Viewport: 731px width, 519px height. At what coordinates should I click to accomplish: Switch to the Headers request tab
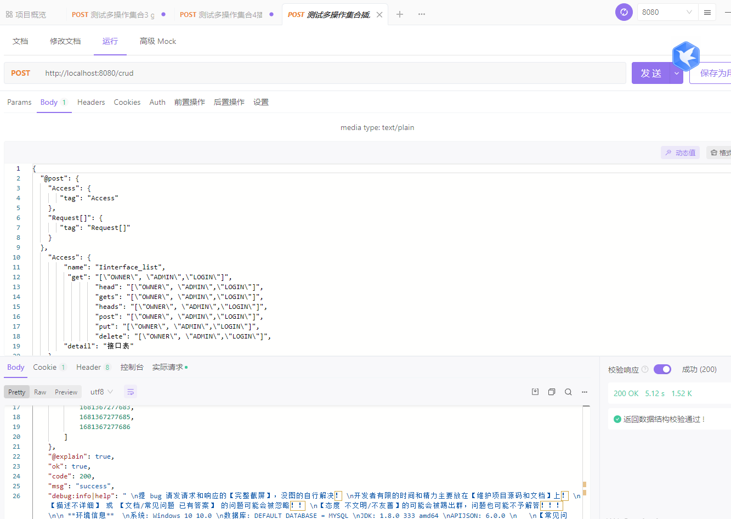pos(91,102)
